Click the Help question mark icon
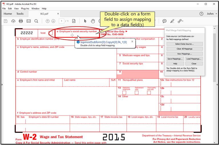 tap(201, 14)
